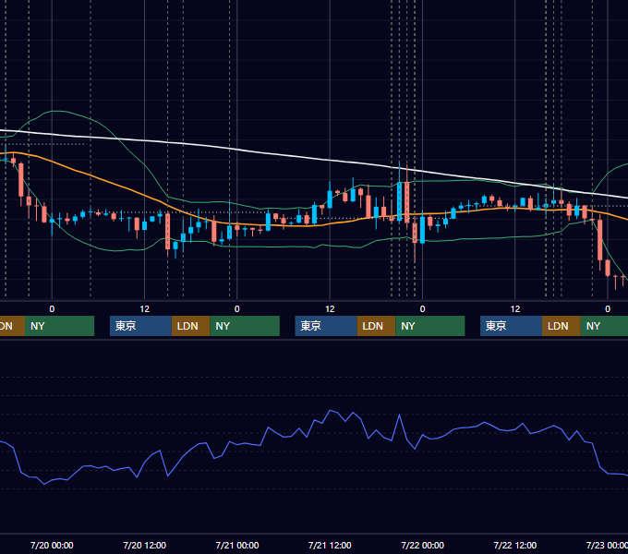Click the 東京 session block on 7/22
The height and width of the screenshot is (554, 628).
click(x=511, y=326)
